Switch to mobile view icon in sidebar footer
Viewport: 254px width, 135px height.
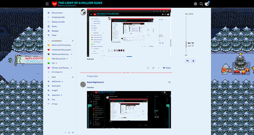[69, 132]
